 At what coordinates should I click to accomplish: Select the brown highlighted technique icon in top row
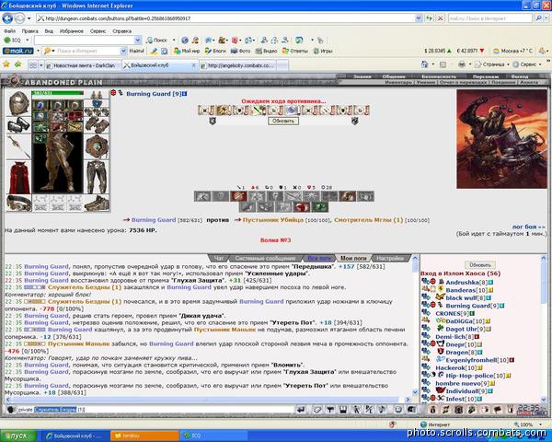pyautogui.click(x=347, y=196)
